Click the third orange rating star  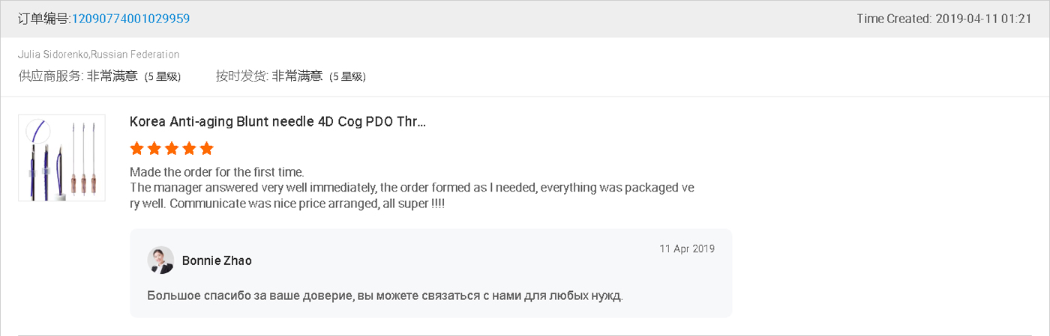172,148
